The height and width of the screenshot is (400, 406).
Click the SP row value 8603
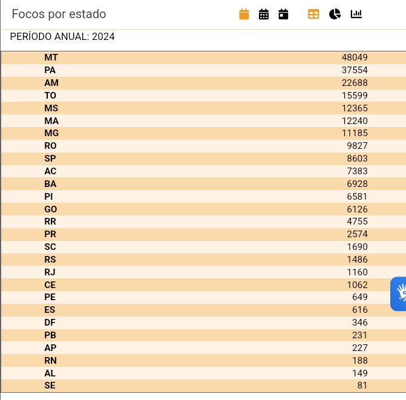357,159
